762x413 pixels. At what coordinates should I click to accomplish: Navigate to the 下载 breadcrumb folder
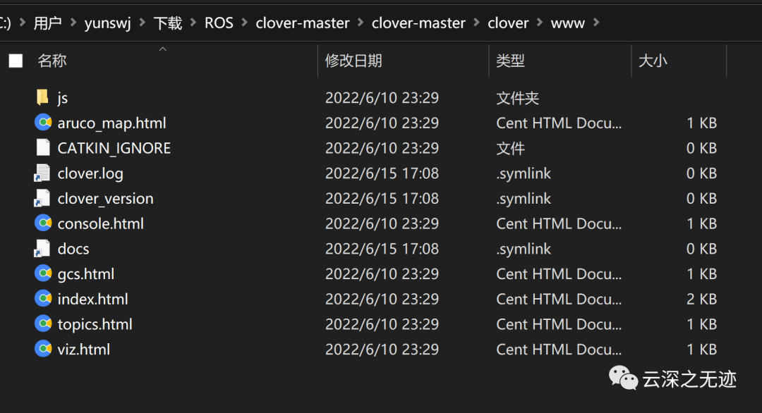coord(167,23)
